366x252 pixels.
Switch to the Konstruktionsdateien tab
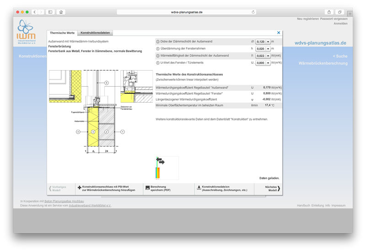(95, 33)
